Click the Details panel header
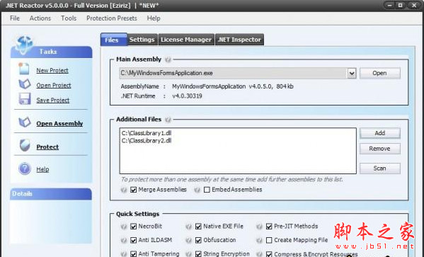The height and width of the screenshot is (257, 424). (51, 194)
